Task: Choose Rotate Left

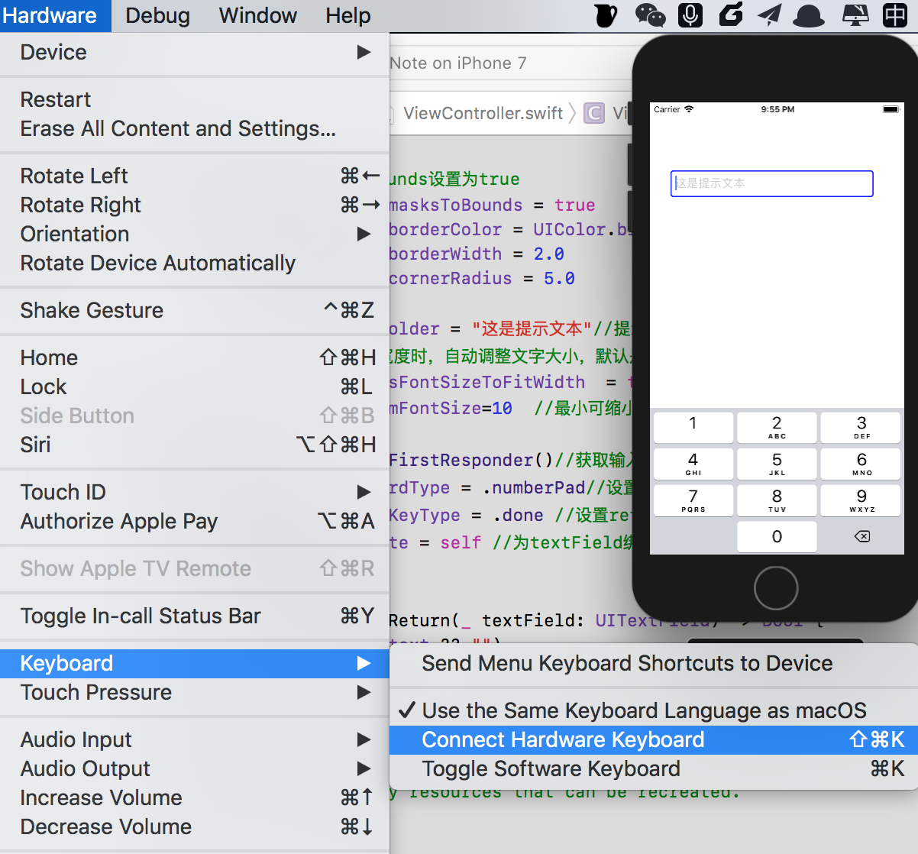Action: click(195, 176)
